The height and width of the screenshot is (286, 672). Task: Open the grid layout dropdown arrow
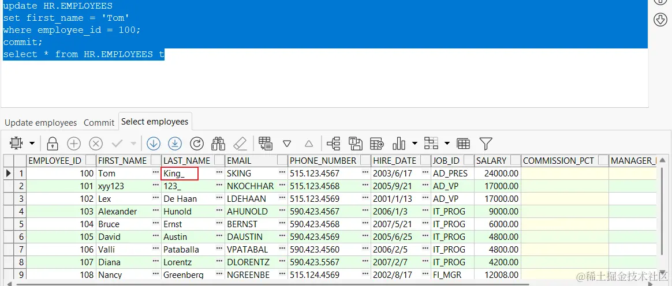(x=447, y=144)
